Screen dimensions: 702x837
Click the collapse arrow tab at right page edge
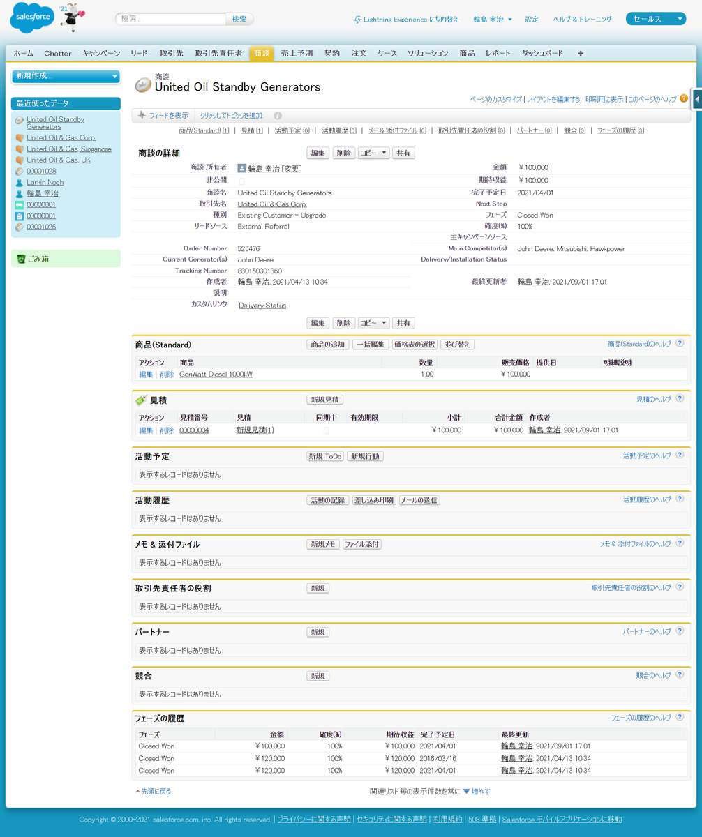coord(697,100)
